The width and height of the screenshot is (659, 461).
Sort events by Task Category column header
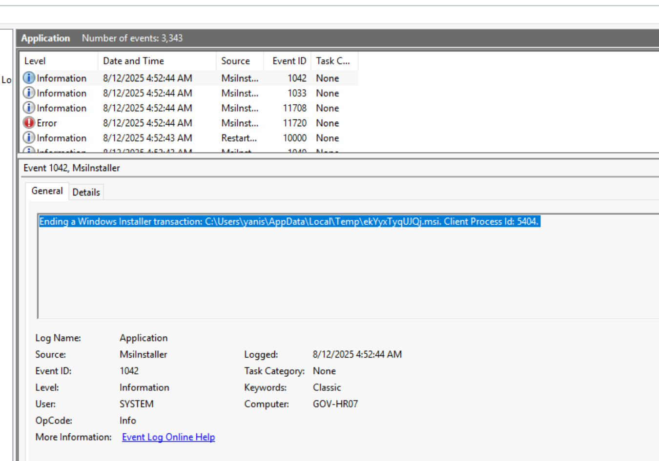click(x=334, y=61)
